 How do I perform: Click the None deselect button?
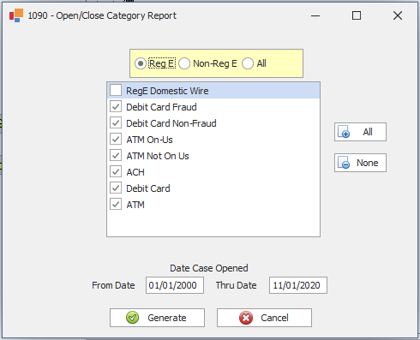(360, 163)
